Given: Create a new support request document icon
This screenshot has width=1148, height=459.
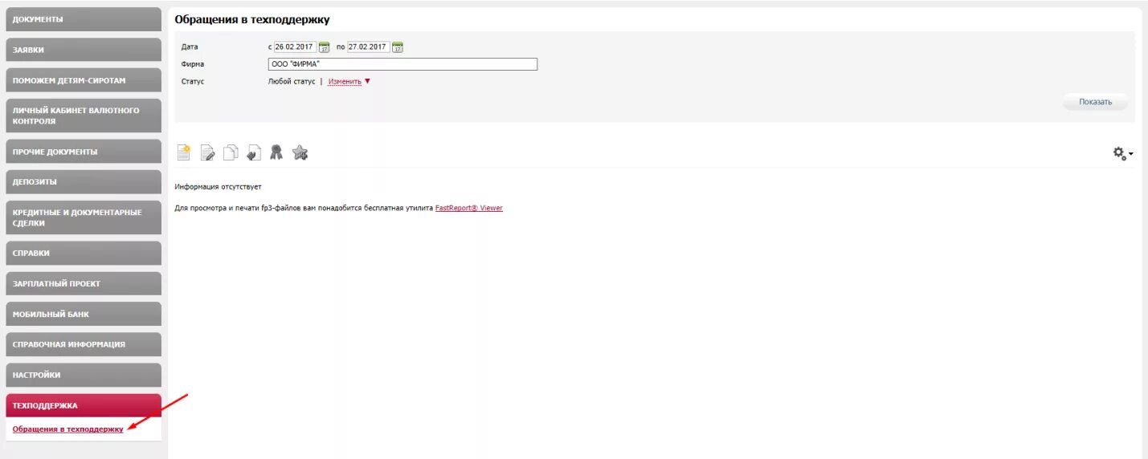Looking at the screenshot, I should pyautogui.click(x=184, y=152).
